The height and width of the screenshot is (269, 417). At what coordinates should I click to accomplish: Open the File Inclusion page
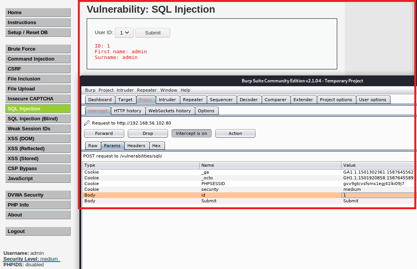(38, 79)
